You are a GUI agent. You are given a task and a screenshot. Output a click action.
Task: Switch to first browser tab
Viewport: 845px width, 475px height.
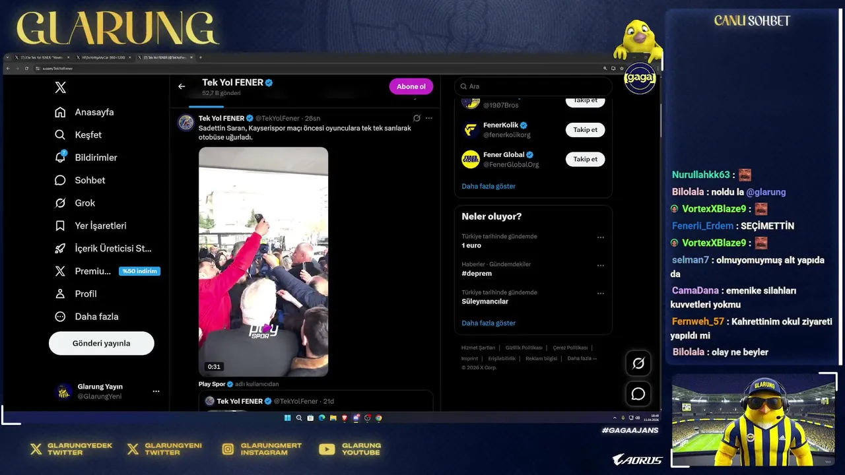click(41, 57)
